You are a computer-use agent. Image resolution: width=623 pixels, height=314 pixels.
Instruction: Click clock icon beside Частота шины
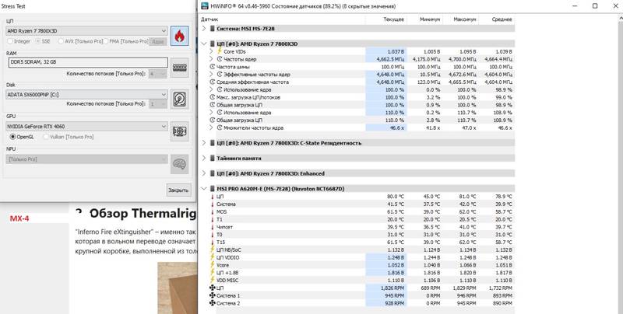(212, 67)
